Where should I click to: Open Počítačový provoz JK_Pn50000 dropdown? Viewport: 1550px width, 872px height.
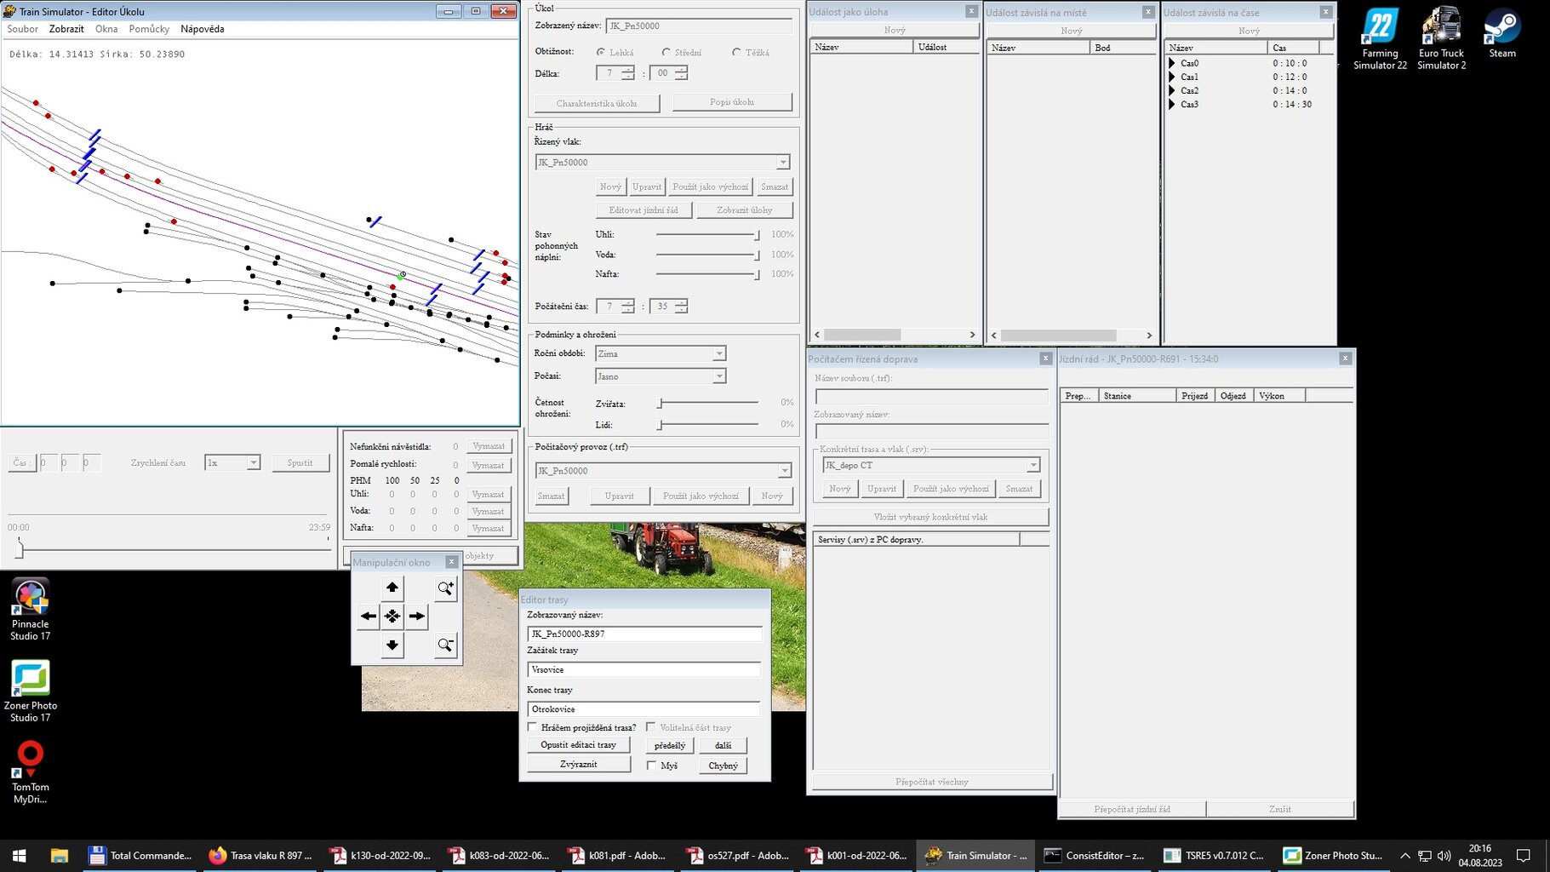784,471
